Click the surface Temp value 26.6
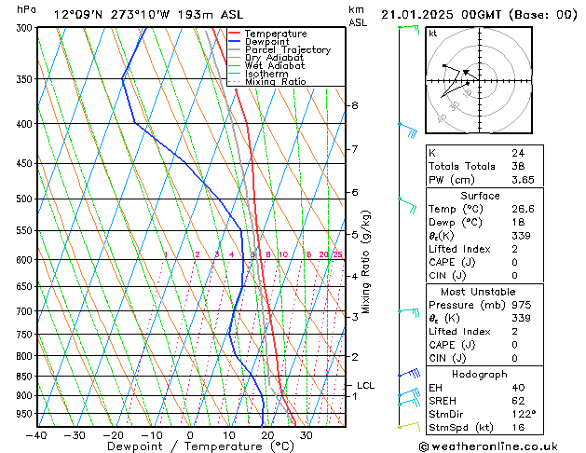 click(523, 209)
